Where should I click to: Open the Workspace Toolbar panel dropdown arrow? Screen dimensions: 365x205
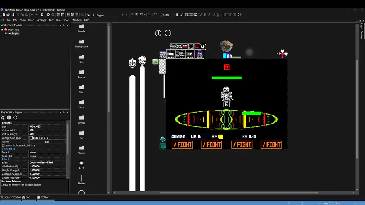point(60,25)
